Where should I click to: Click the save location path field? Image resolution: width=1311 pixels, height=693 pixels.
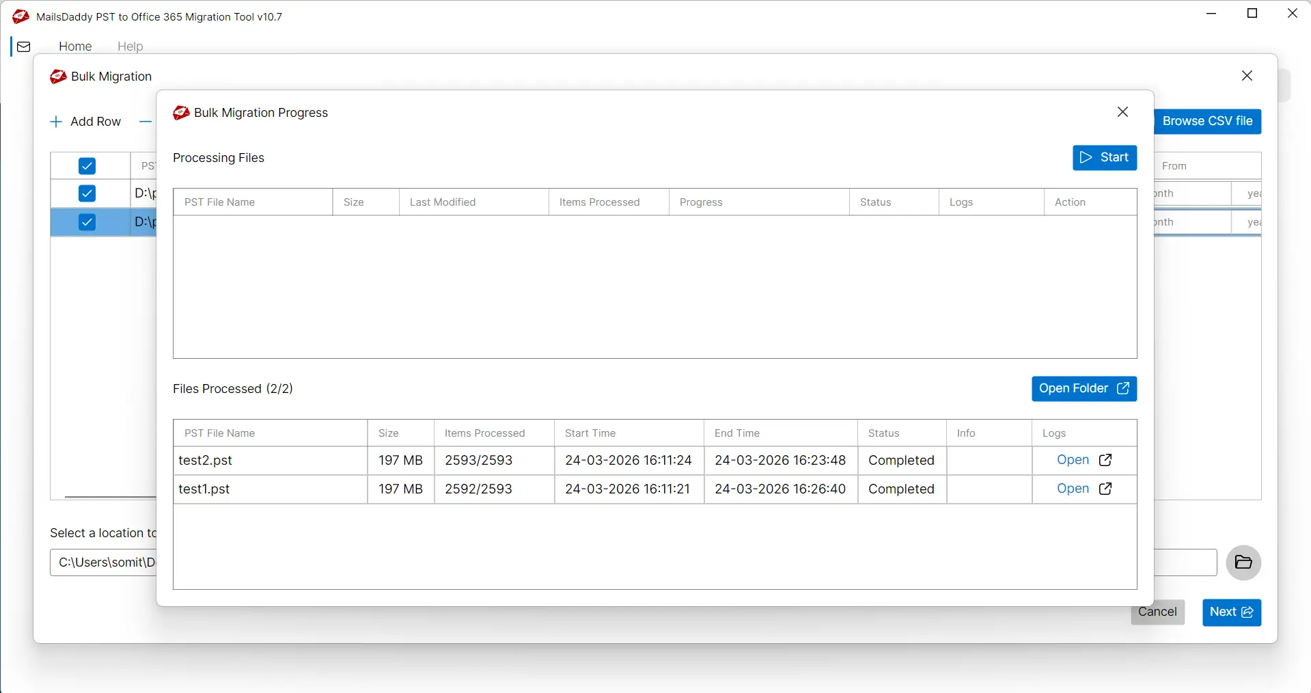click(x=102, y=562)
